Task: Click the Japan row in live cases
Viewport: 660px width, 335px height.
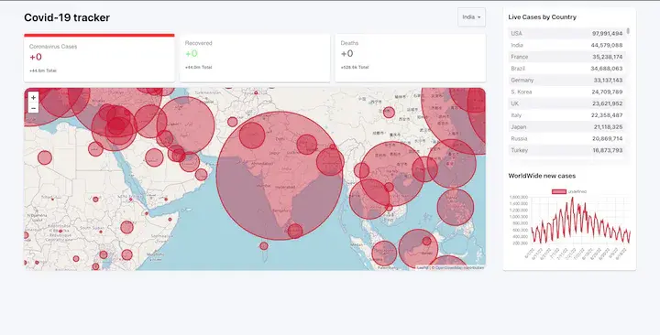Action: [567, 127]
